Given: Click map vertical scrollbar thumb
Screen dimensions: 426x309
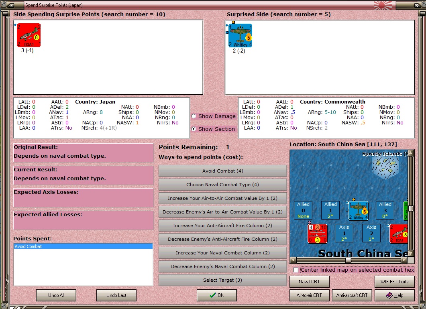Looking at the screenshot, I should [411, 208].
